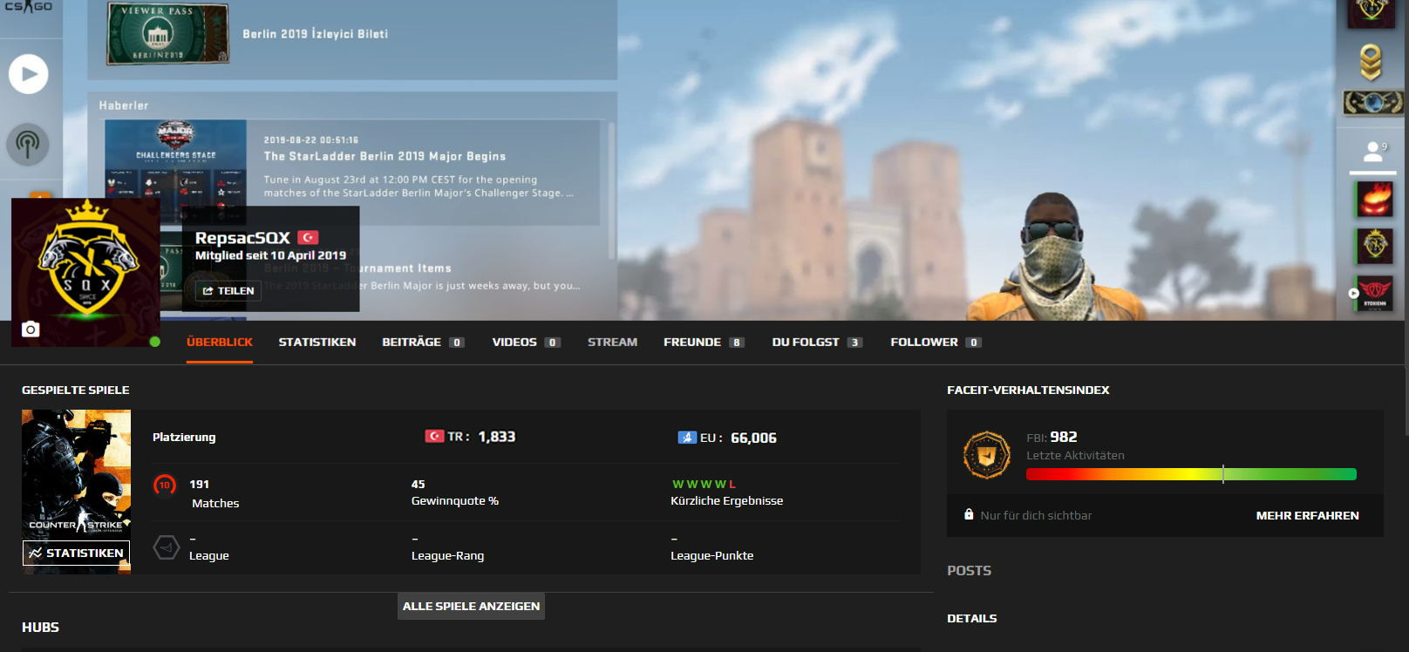The width and height of the screenshot is (1409, 652).
Task: Click the TR flag in Platzierung row
Action: point(434,436)
